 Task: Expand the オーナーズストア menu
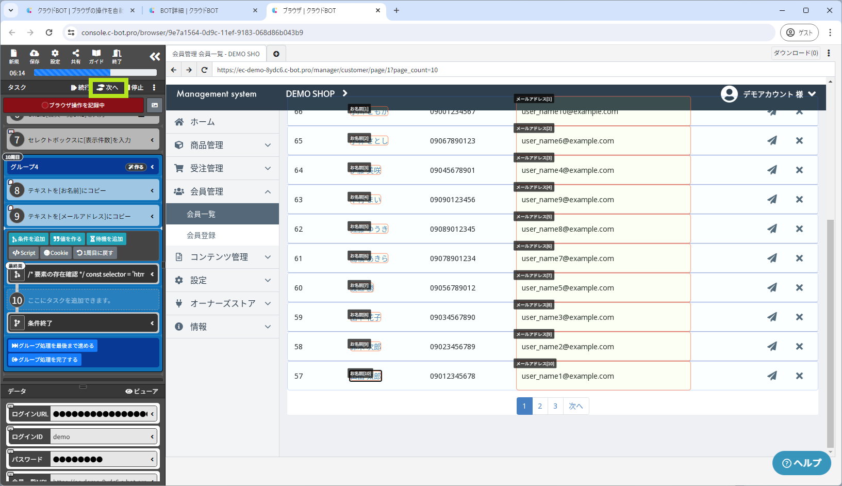point(223,303)
